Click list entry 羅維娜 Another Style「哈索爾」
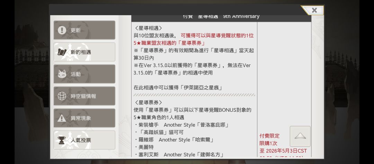374x164 pixels. (174, 140)
